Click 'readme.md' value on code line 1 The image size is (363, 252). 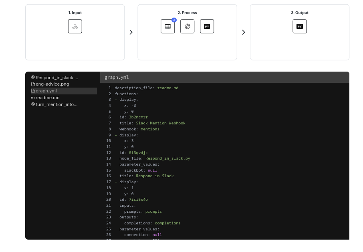click(168, 88)
